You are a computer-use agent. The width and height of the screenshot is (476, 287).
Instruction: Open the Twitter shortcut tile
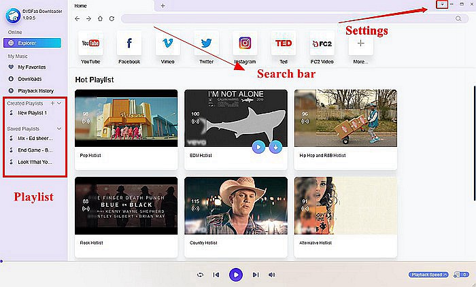click(206, 43)
